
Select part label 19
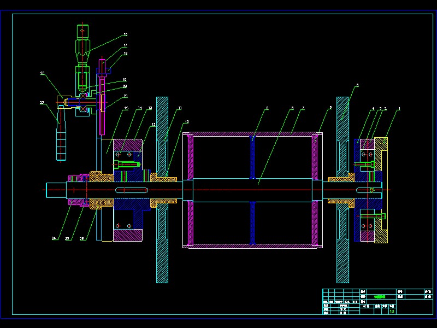[125, 80]
